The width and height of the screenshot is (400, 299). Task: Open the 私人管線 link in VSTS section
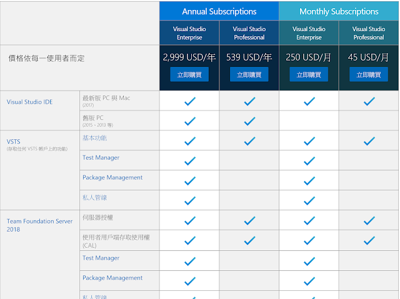coord(94,198)
